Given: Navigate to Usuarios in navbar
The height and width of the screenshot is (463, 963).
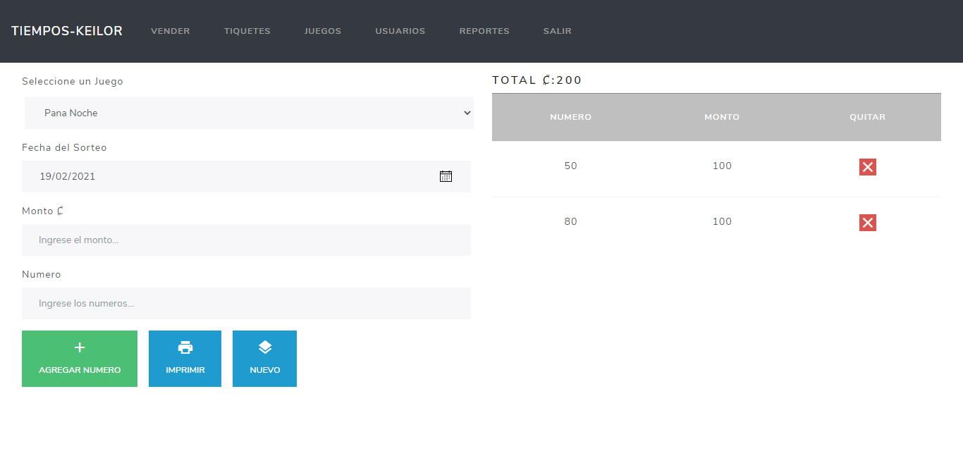Looking at the screenshot, I should tap(400, 31).
